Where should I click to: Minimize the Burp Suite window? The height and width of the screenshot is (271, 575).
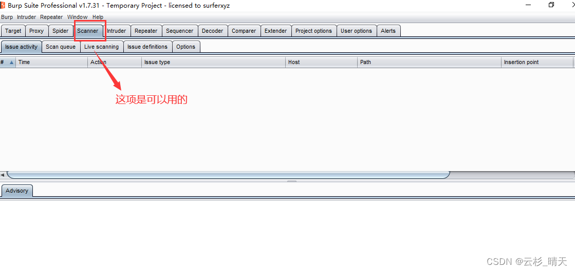[x=528, y=5]
